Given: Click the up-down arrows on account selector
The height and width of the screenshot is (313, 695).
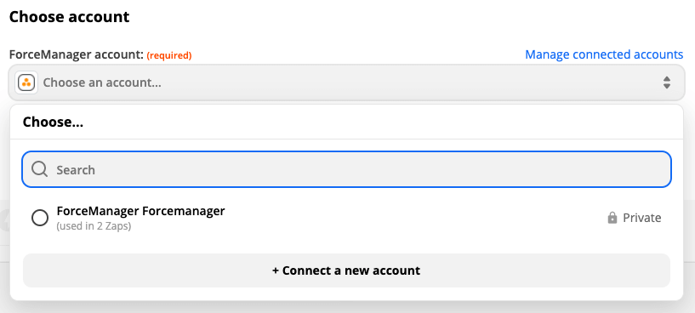Looking at the screenshot, I should pos(667,83).
